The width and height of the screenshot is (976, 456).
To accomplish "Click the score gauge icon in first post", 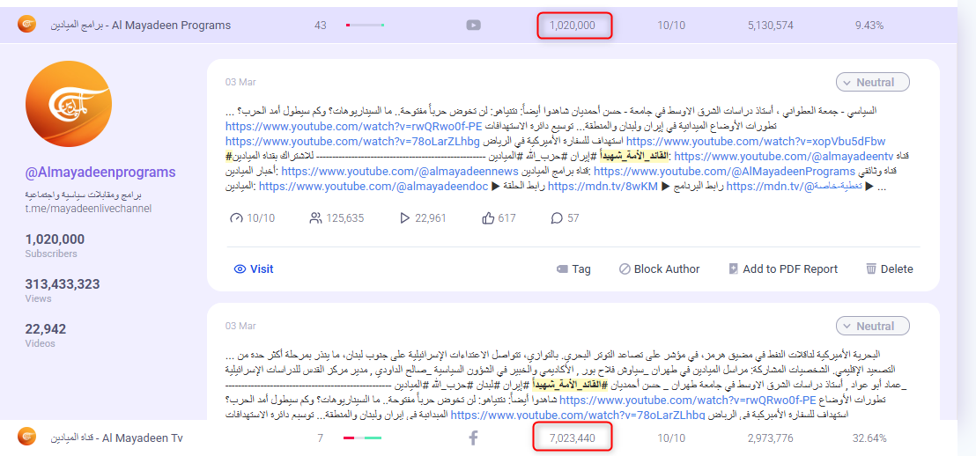I will pos(235,218).
